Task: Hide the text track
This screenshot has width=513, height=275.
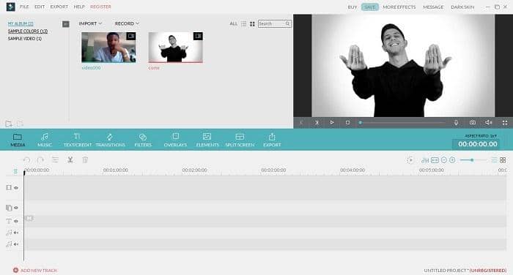Action: point(16,221)
